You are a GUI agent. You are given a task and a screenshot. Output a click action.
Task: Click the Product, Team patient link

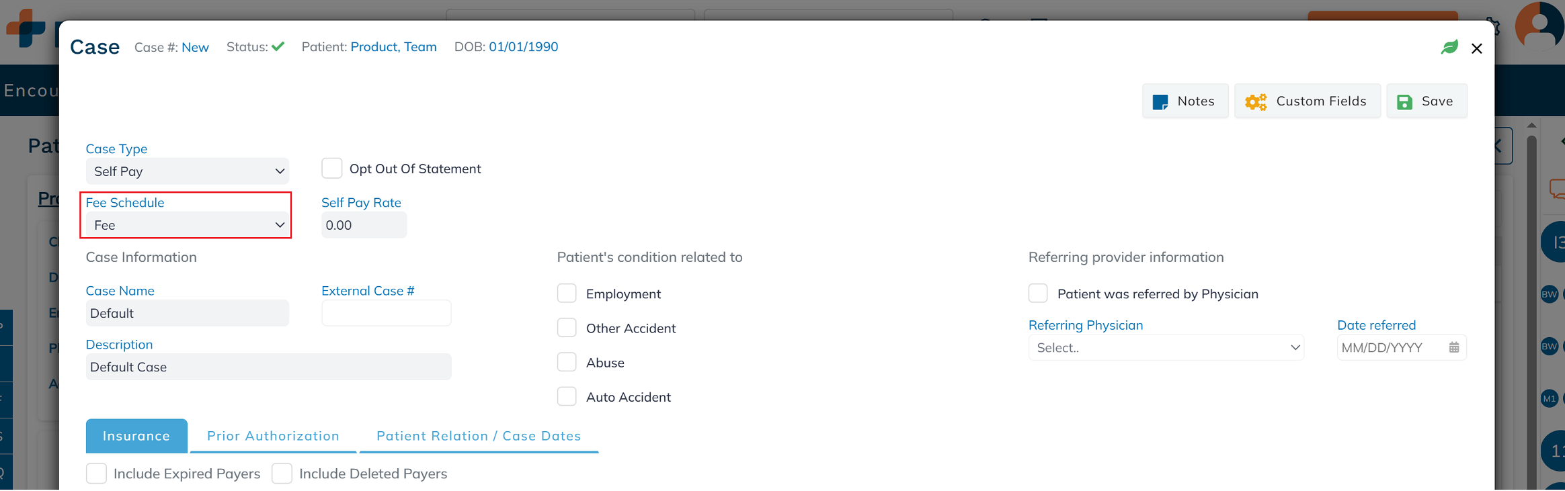[x=393, y=46]
